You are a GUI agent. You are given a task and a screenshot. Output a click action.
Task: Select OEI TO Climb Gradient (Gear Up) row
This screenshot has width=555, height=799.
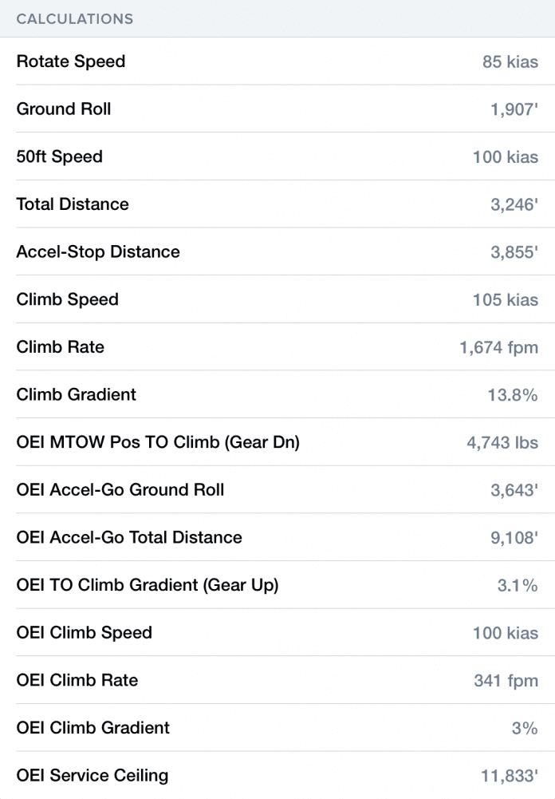[x=277, y=585]
